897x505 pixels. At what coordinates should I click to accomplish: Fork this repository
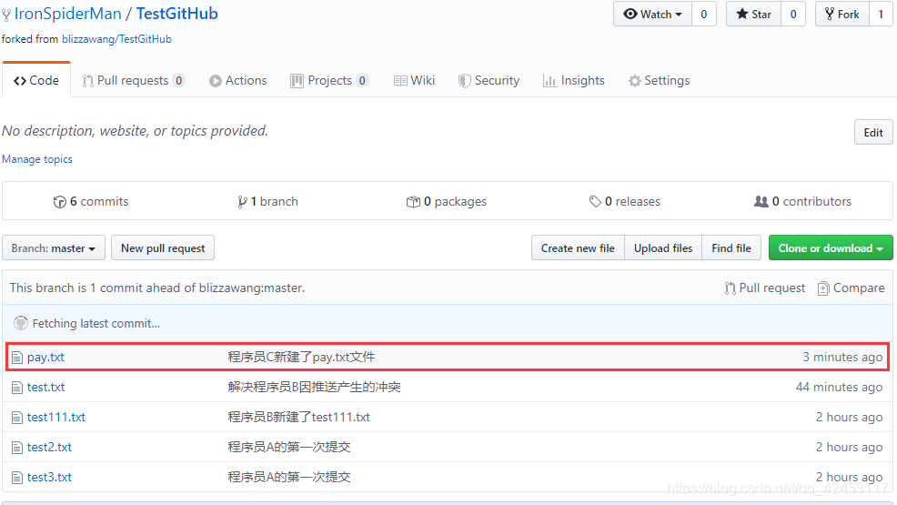pos(842,15)
